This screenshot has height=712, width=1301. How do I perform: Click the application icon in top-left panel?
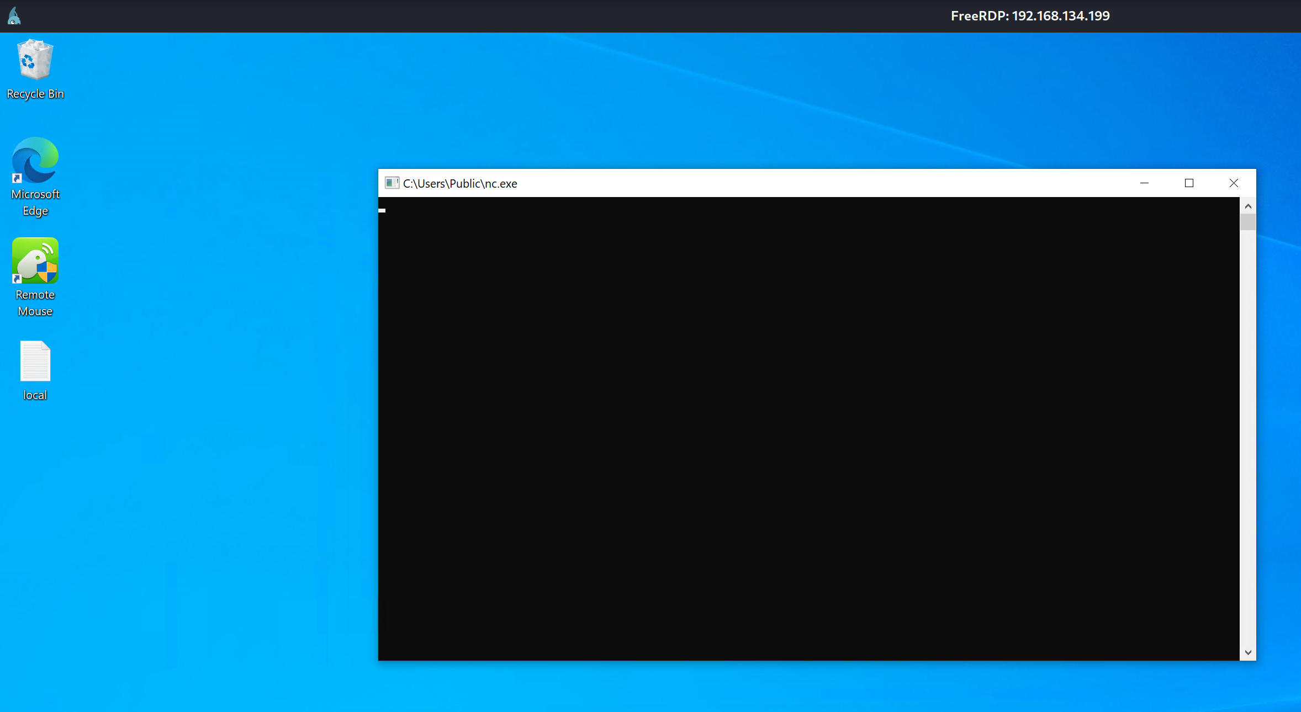[x=14, y=16]
